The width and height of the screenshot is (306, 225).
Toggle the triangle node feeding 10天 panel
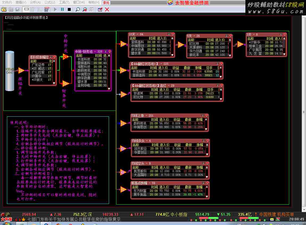coord(124,44)
